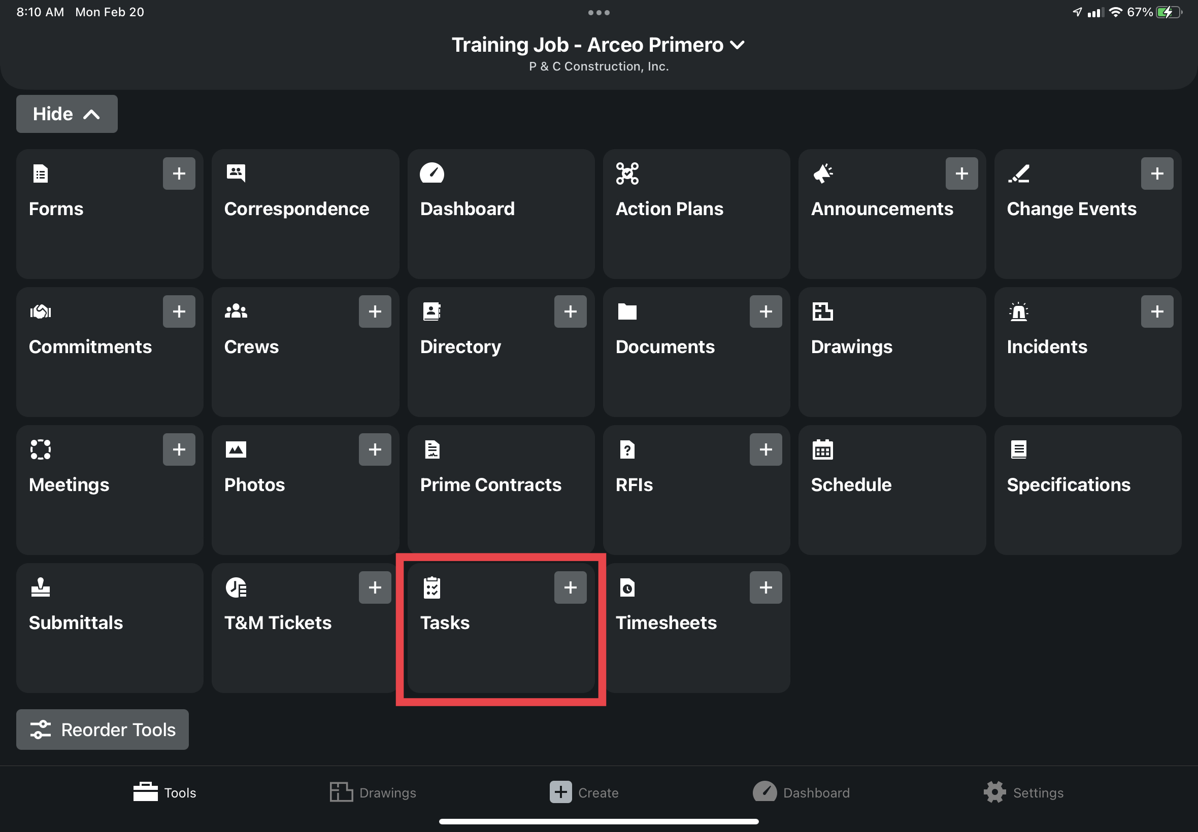Create a new RFI using plus icon

(x=765, y=449)
